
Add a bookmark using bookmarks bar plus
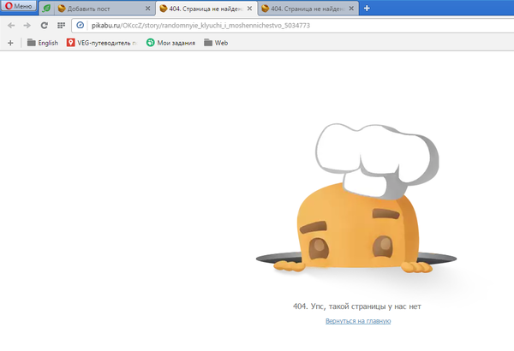(x=10, y=42)
